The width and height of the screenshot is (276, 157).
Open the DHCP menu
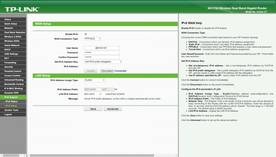[13, 50]
